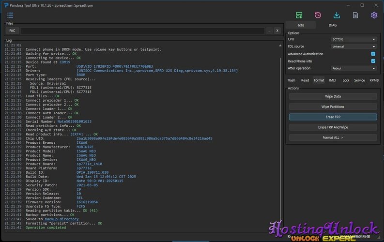Click the Wipe Data button

point(333,96)
